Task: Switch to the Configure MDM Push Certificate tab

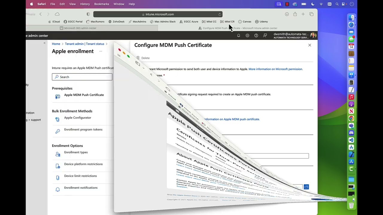Action: pos(238,28)
